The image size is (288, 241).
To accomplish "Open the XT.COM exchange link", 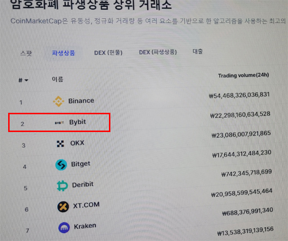I will point(86,205).
